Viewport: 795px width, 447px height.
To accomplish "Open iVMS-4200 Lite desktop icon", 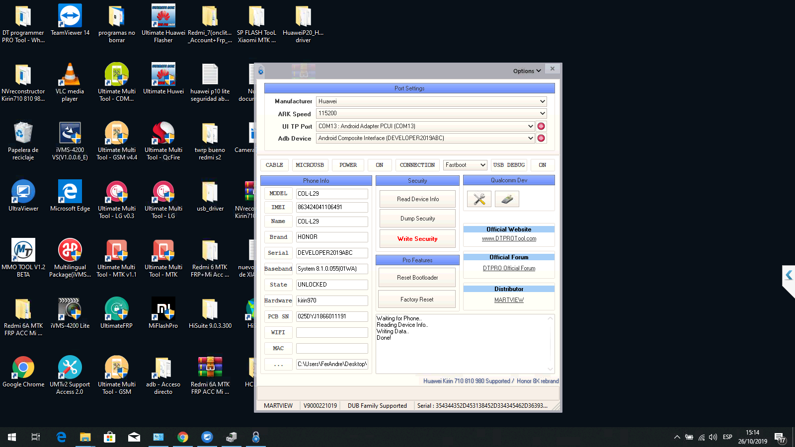I will point(70,313).
